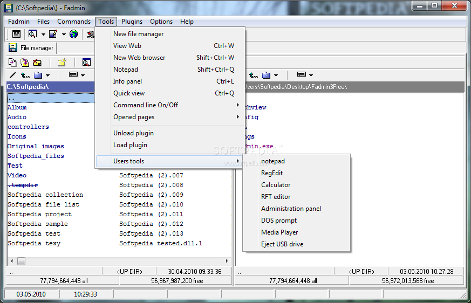The height and width of the screenshot is (303, 471).
Task: Expand the Opened pages submenu
Action: click(x=170, y=117)
